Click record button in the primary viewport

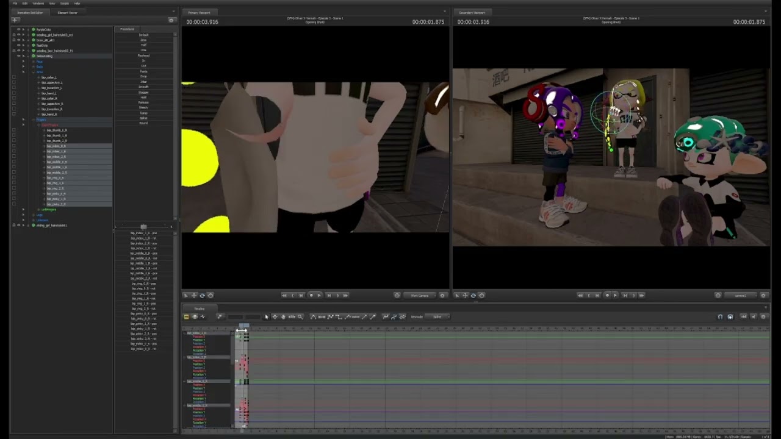(311, 296)
